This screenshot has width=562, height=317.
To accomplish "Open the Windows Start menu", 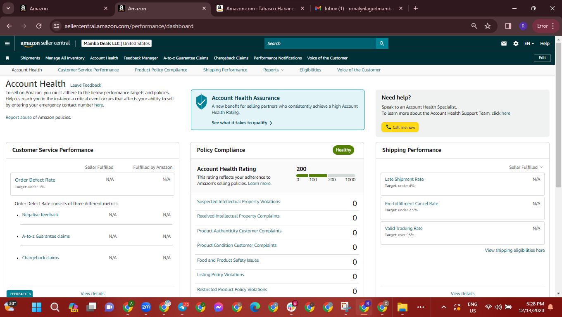I will pos(37,307).
